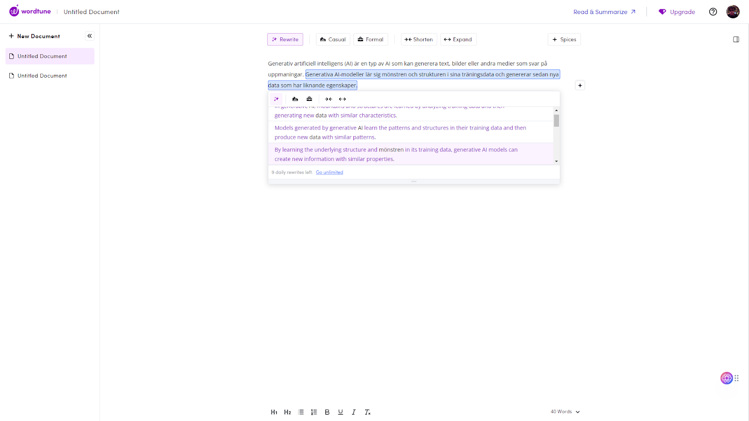This screenshot has width=749, height=421.
Task: Toggle bold formatting
Action: (327, 412)
